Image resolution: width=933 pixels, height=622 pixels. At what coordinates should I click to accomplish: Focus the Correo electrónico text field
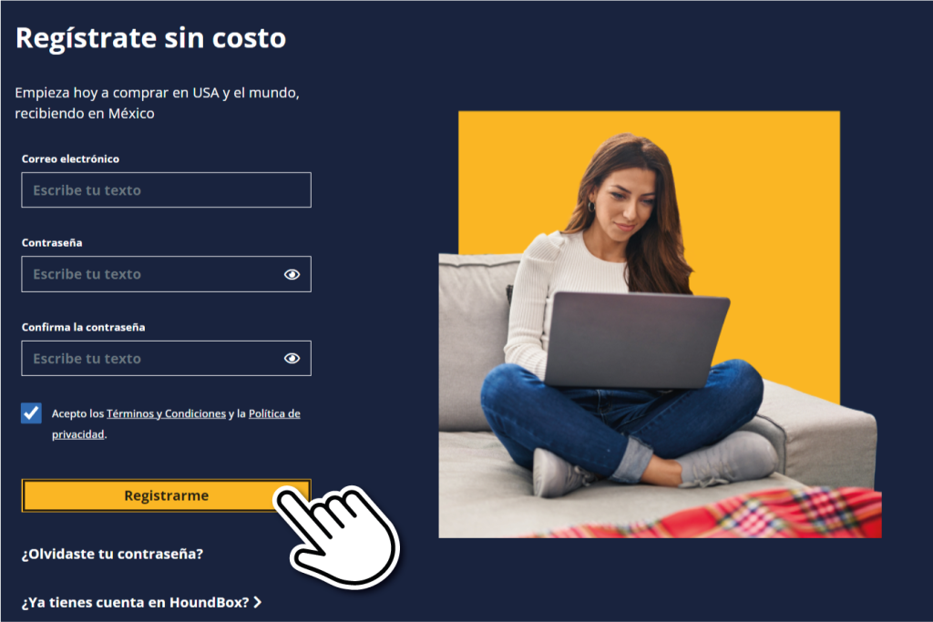click(x=166, y=189)
